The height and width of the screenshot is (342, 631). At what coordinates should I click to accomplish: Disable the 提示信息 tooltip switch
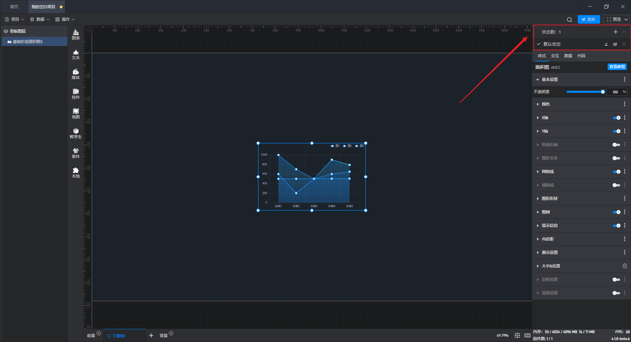pyautogui.click(x=617, y=226)
